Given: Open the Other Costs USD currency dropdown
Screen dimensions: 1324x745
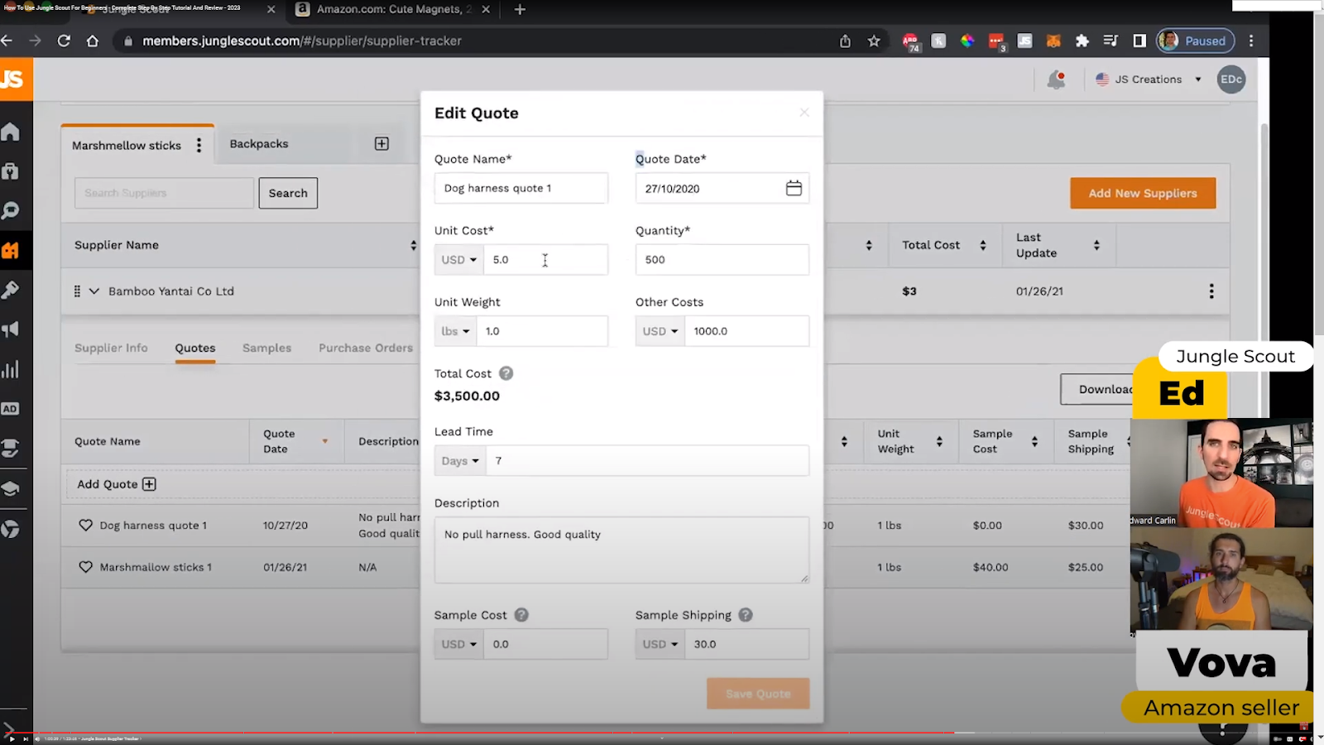Looking at the screenshot, I should pos(660,331).
